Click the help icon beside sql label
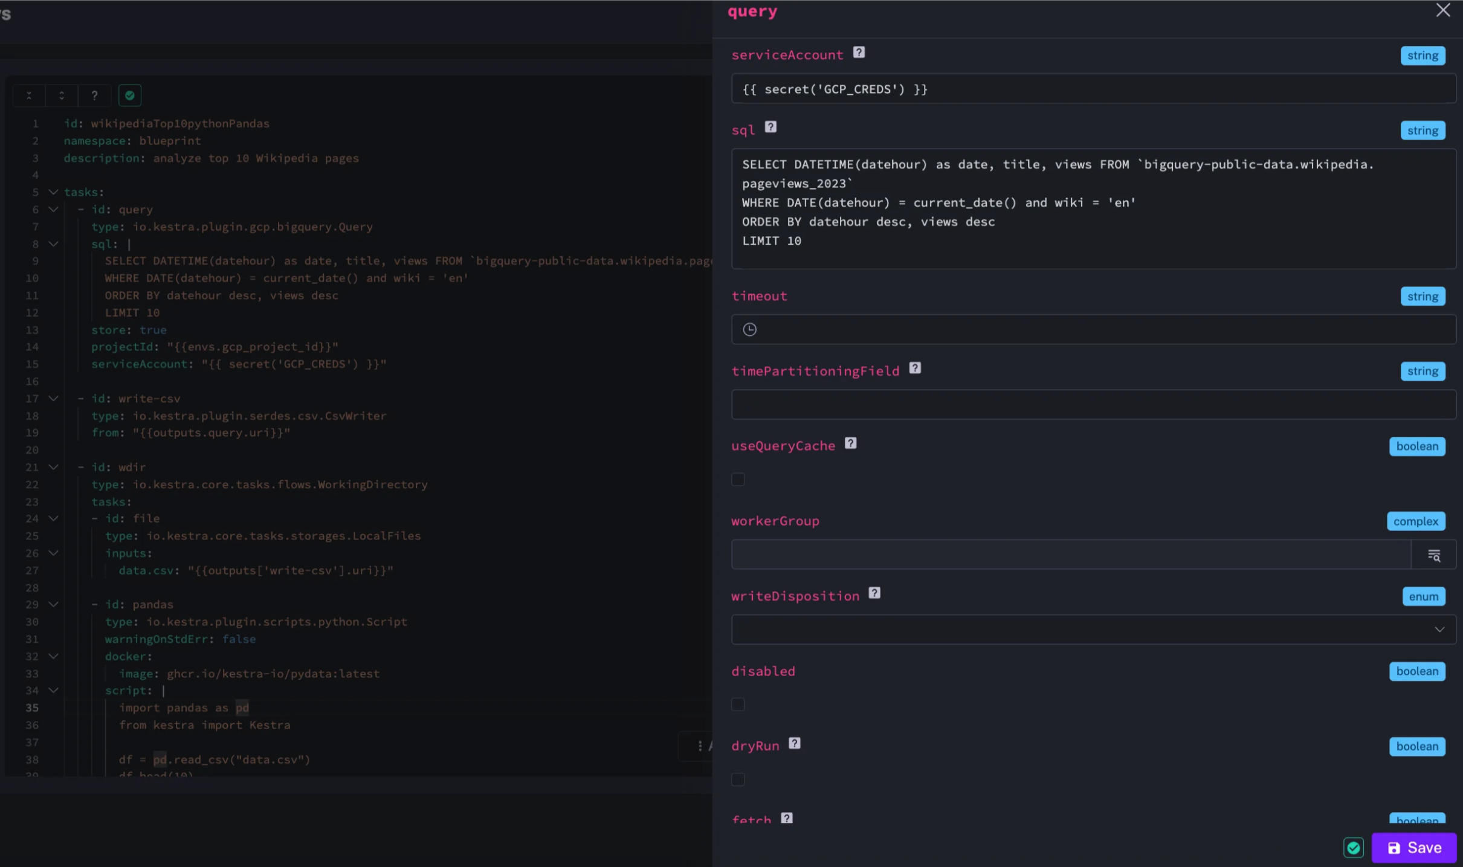The height and width of the screenshot is (867, 1463). [x=770, y=127]
